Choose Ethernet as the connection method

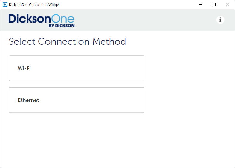[x=77, y=100]
